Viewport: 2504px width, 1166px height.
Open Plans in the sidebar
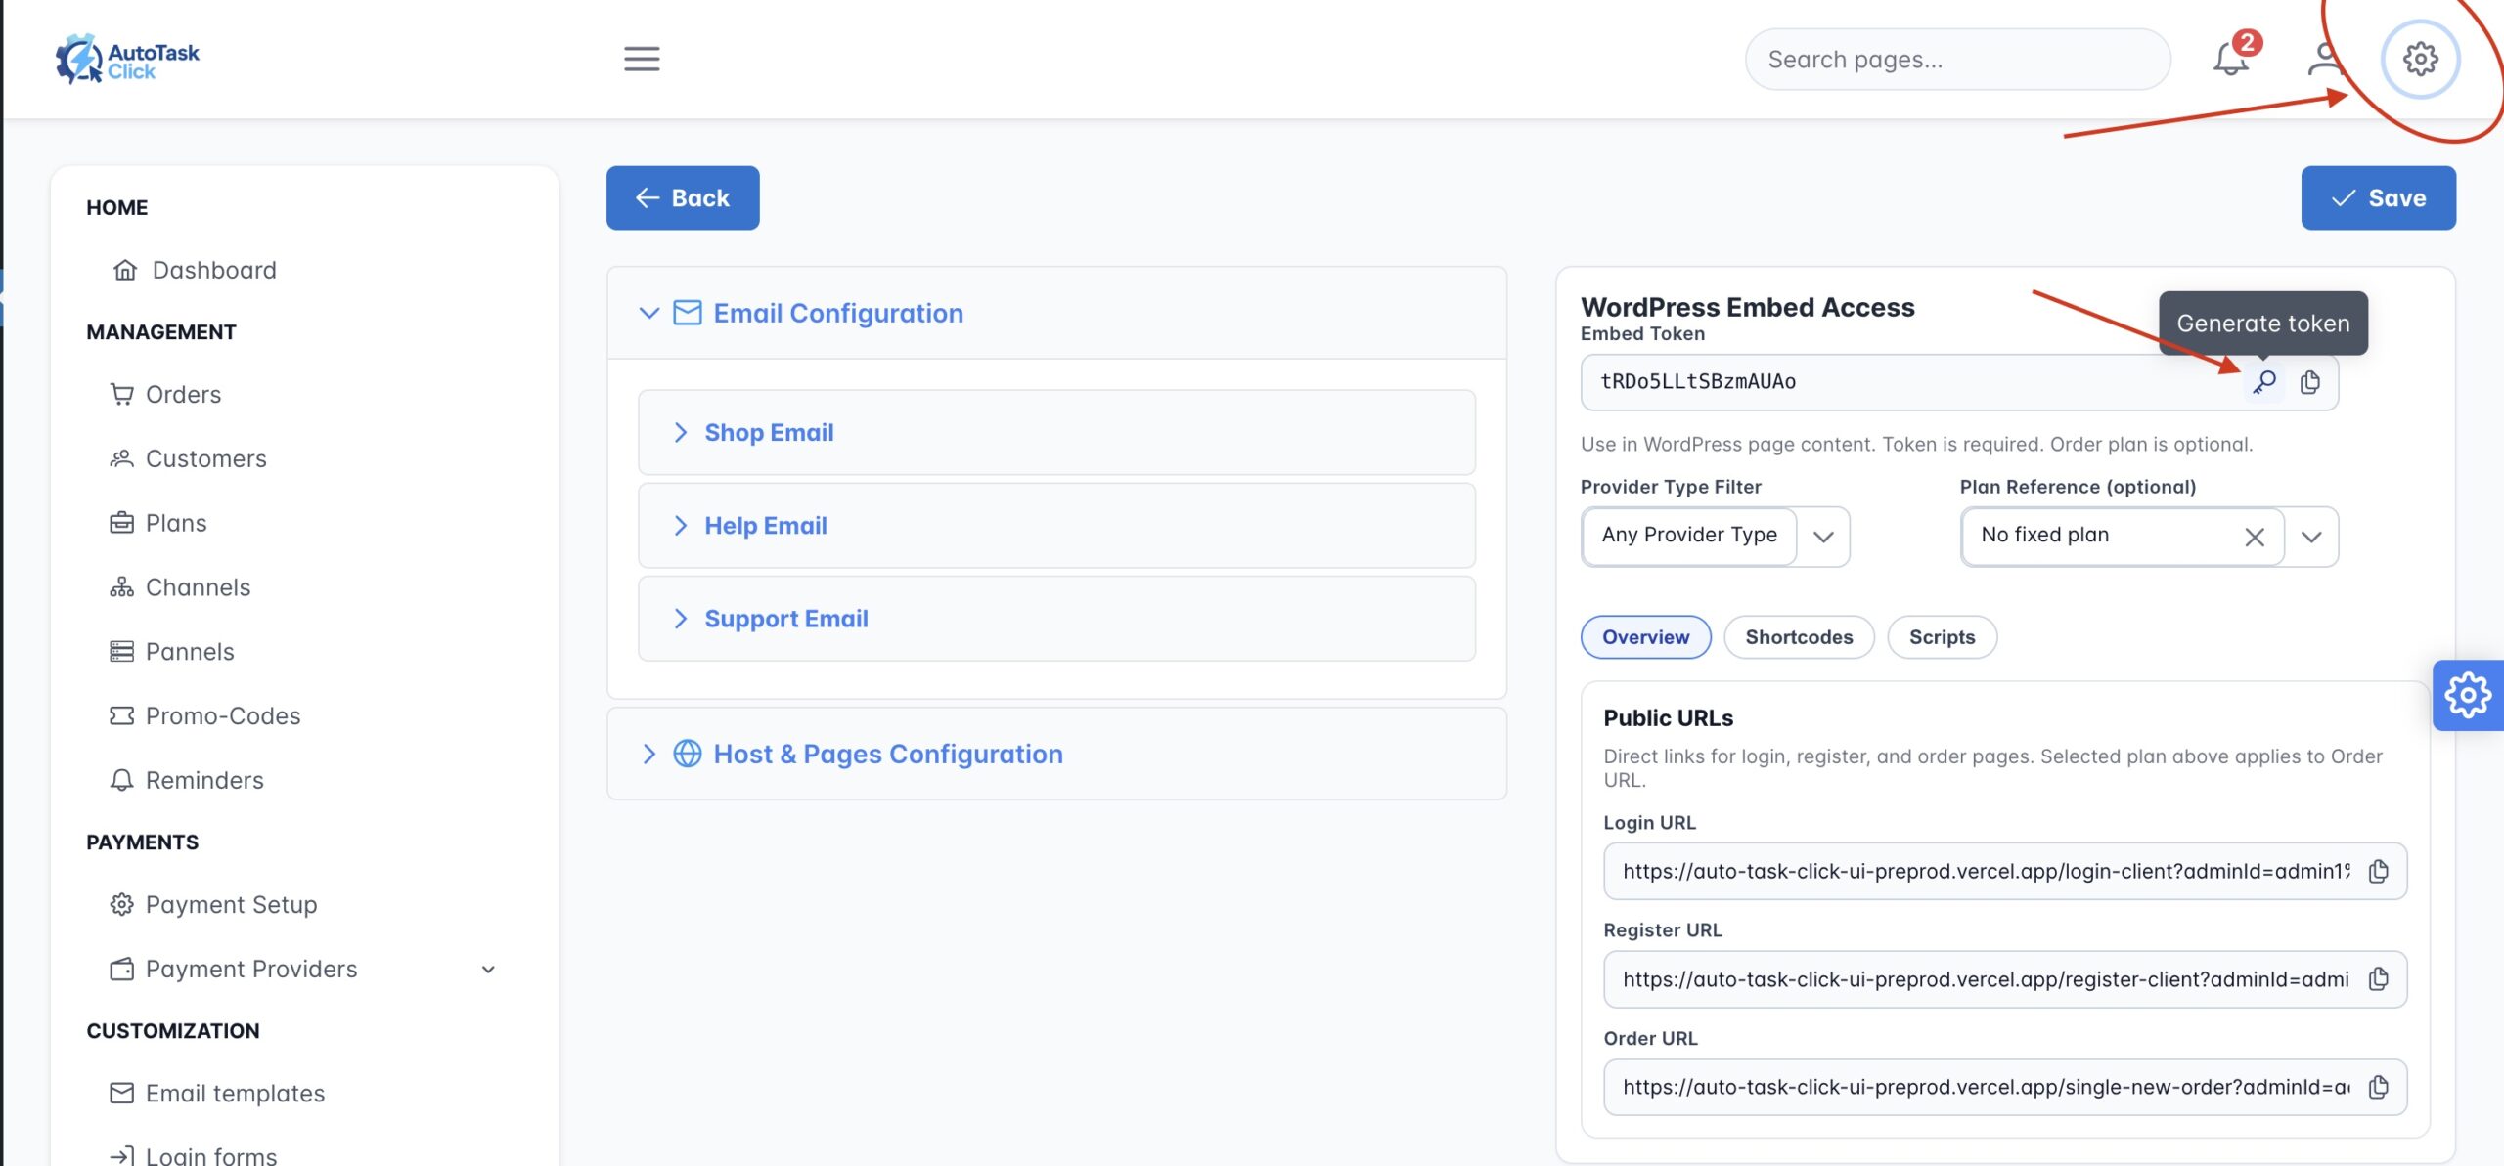(x=158, y=523)
